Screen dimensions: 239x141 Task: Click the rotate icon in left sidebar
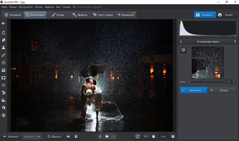click(x=4, y=33)
